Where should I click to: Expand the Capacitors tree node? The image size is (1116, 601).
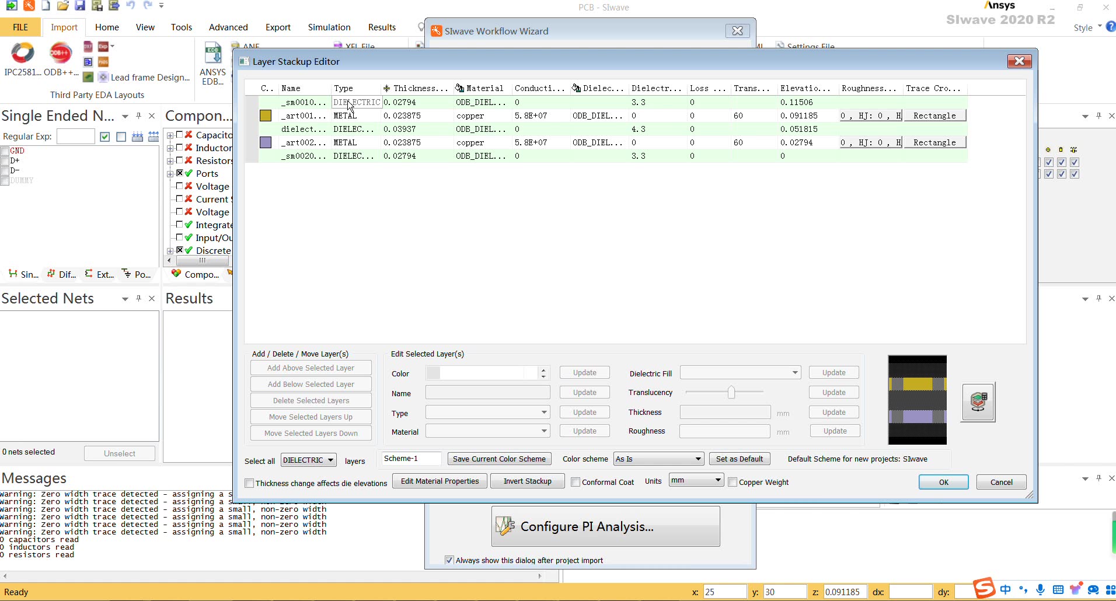[x=170, y=135]
